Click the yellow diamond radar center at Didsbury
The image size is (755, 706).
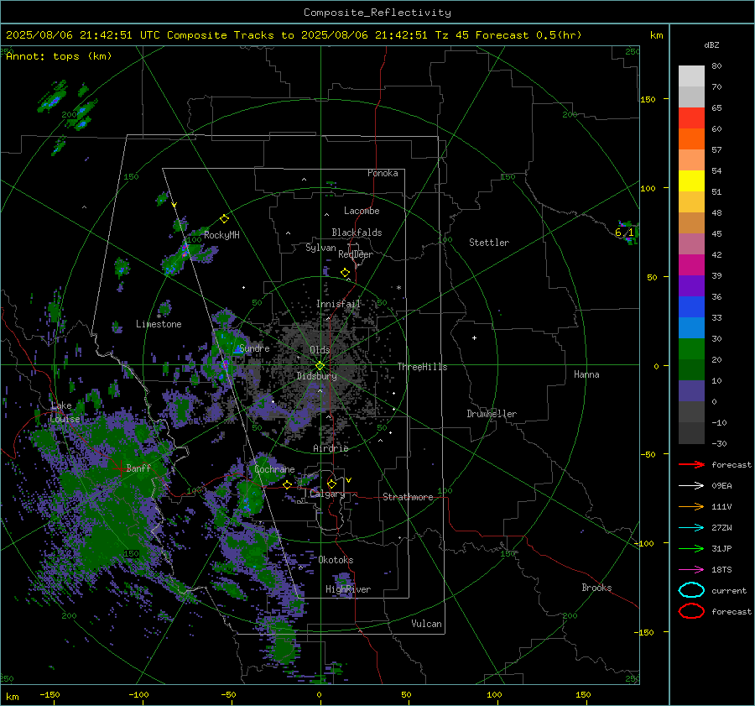320,366
